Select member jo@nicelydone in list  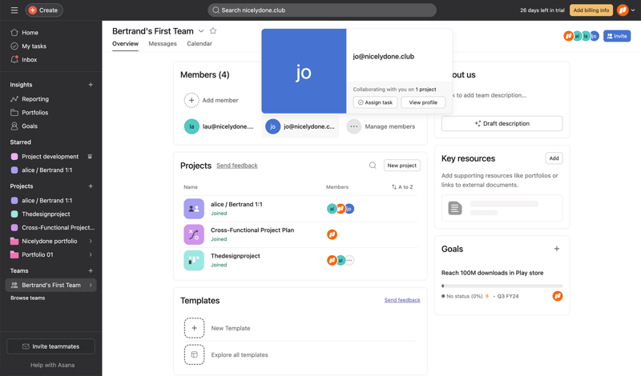click(x=300, y=126)
